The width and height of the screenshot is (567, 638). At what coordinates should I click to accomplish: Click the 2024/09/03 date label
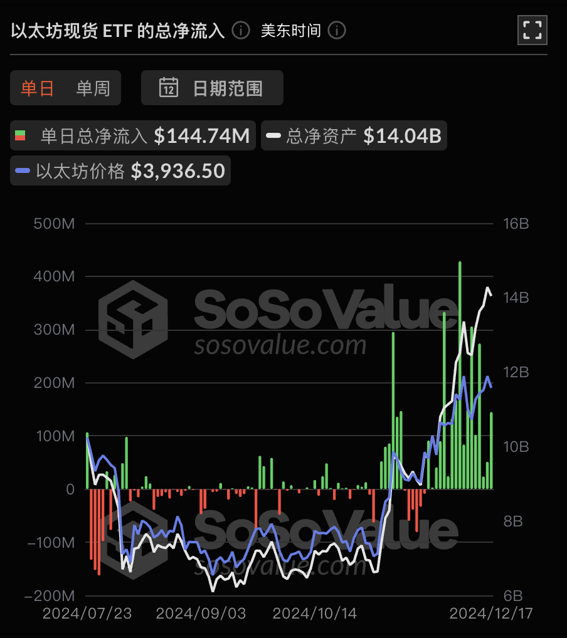(x=201, y=613)
